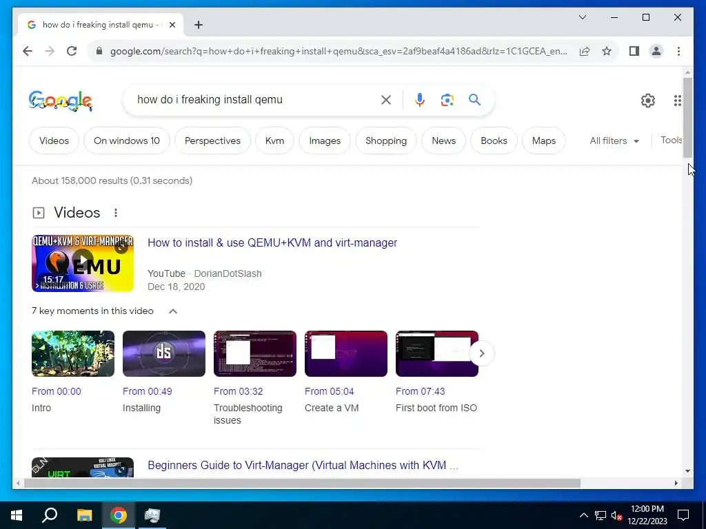Select Chrome in the taskbar
Screen dimensions: 706x529
[119, 515]
